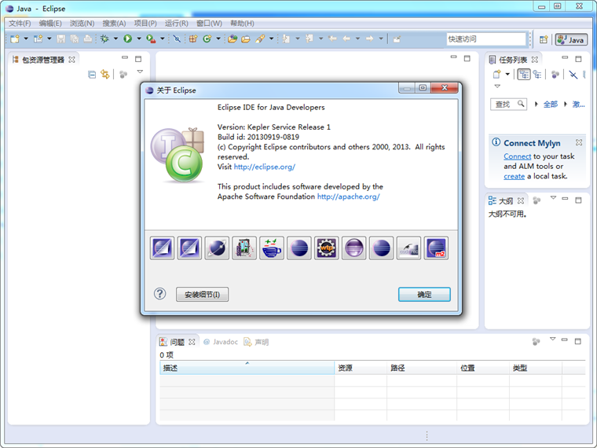The image size is (597, 448).
Task: Open the dropdown next to New icon
Action: 26,39
